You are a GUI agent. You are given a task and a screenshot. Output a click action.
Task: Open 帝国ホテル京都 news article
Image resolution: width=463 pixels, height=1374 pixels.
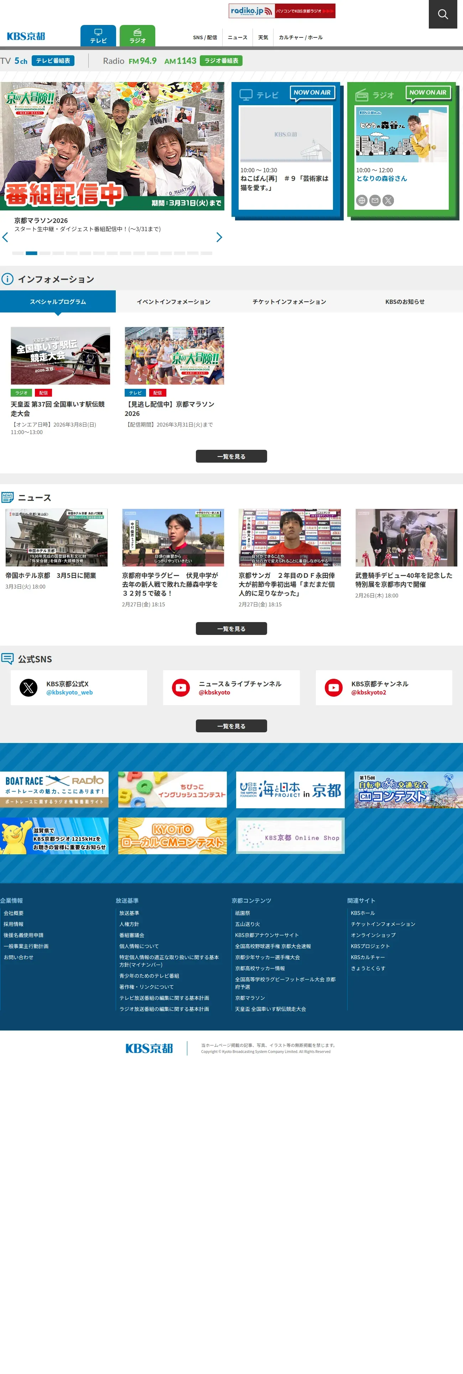pos(57,549)
